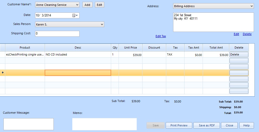Viewport: 259px width, 132px height.
Task: Click the Product column header
Action: (x=25, y=48)
